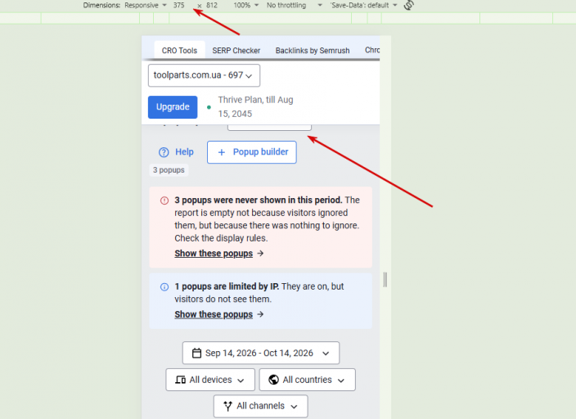Click the calendar icon in the date range picker

click(197, 354)
